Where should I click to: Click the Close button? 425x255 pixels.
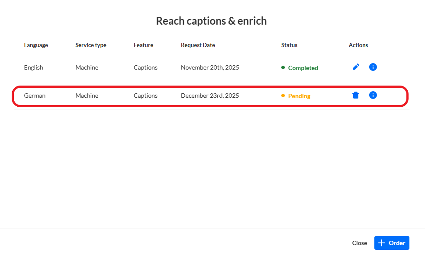[x=359, y=242]
